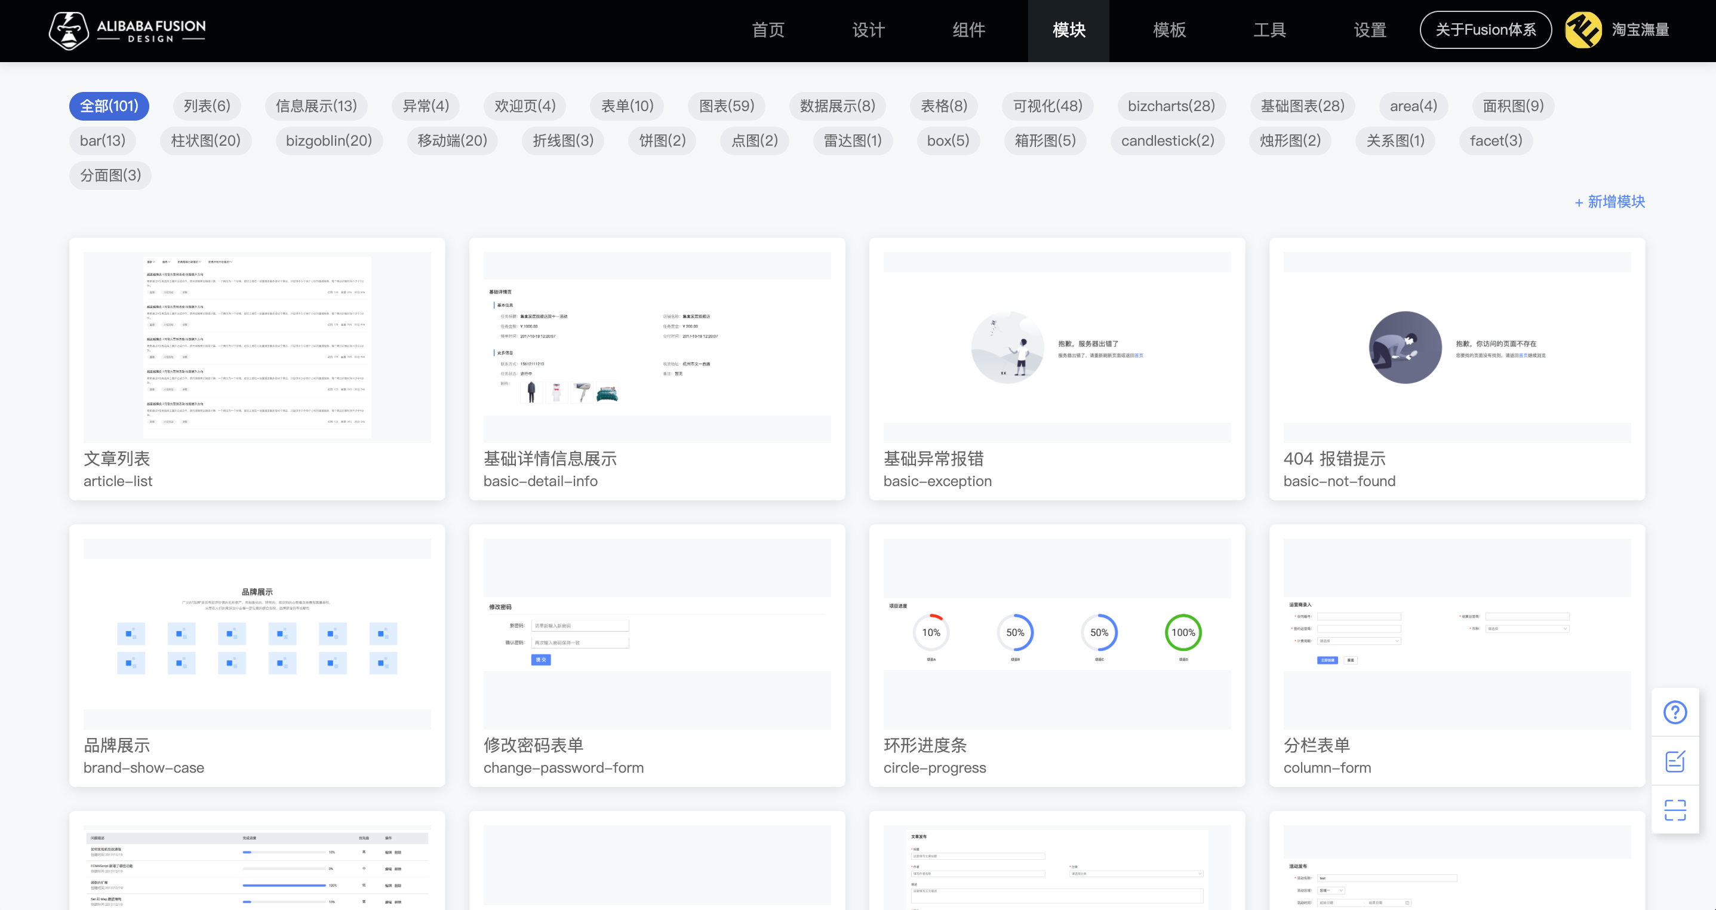Click the 淘宝滙量 user avatar

pos(1583,30)
